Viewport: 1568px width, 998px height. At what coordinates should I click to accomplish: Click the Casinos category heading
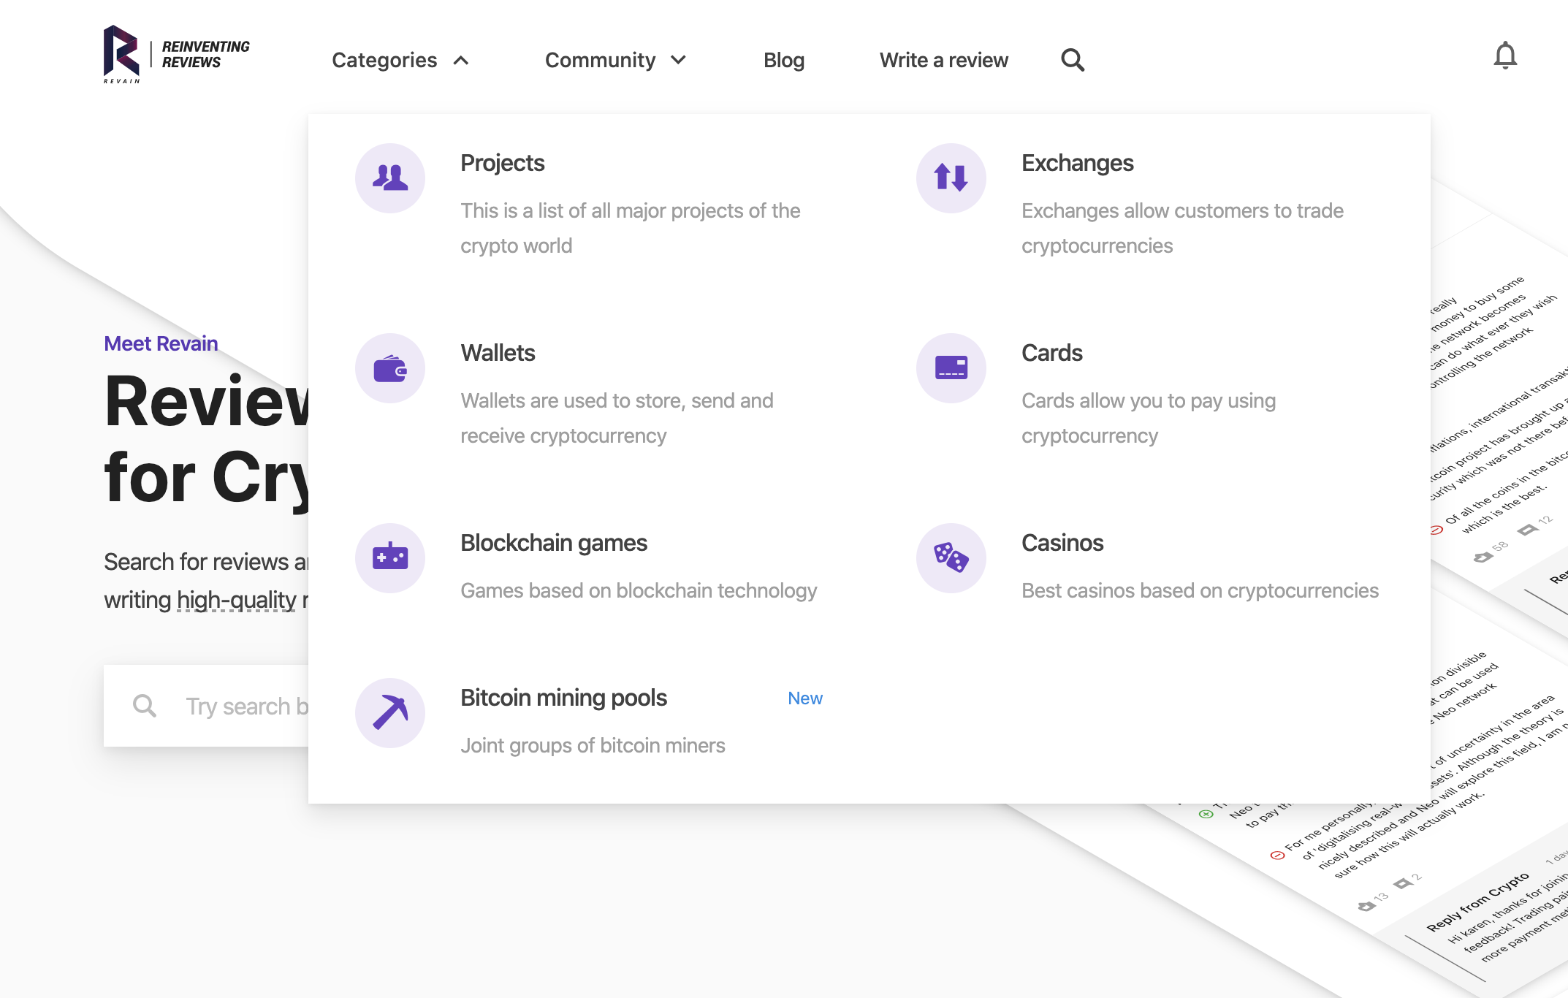click(1062, 543)
